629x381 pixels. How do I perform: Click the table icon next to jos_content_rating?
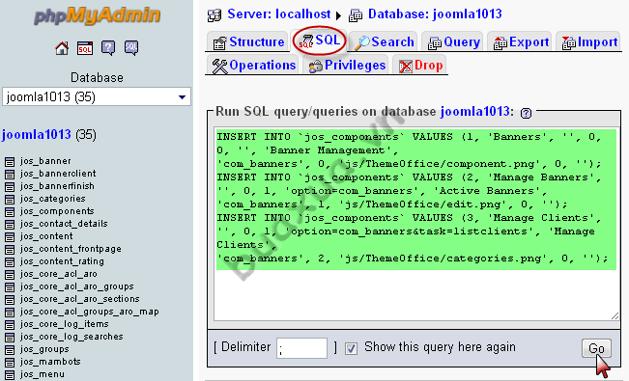10,261
